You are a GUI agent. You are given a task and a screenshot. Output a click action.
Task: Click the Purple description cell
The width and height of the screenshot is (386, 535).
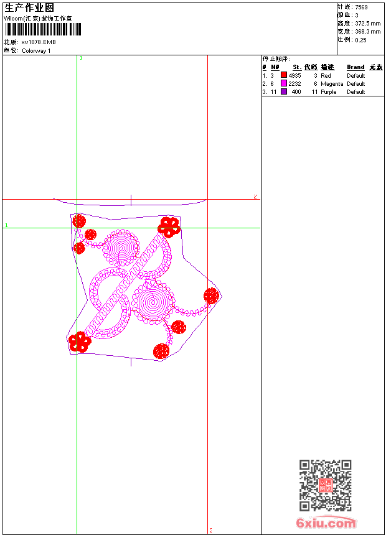pyautogui.click(x=328, y=92)
